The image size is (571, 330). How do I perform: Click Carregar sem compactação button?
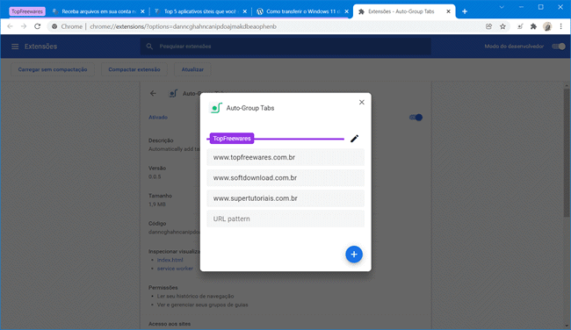tap(53, 69)
